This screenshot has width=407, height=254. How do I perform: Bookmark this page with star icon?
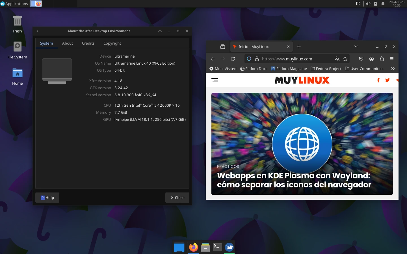coord(345,59)
